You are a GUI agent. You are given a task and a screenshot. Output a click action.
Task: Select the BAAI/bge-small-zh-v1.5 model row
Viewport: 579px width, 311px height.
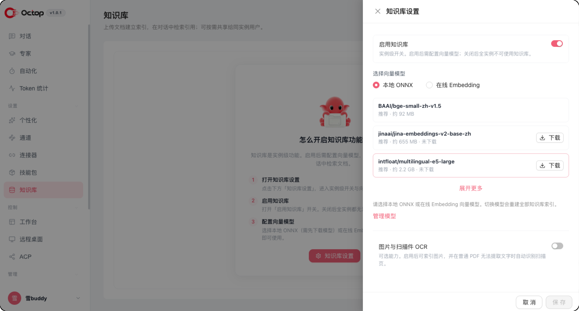point(471,110)
